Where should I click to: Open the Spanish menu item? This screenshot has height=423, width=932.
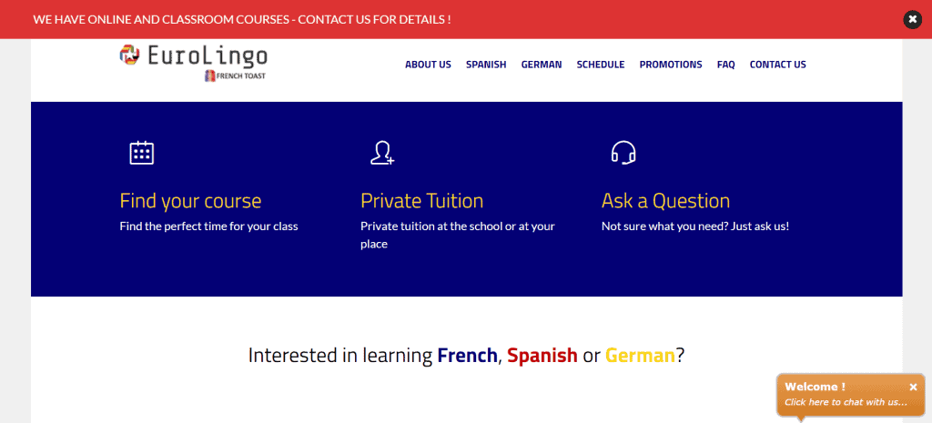click(486, 65)
